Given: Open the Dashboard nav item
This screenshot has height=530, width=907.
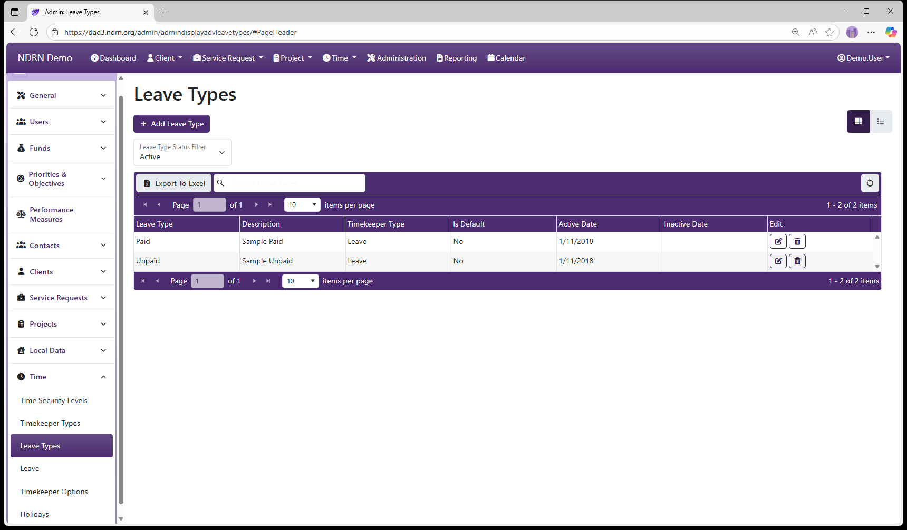Looking at the screenshot, I should pyautogui.click(x=113, y=58).
